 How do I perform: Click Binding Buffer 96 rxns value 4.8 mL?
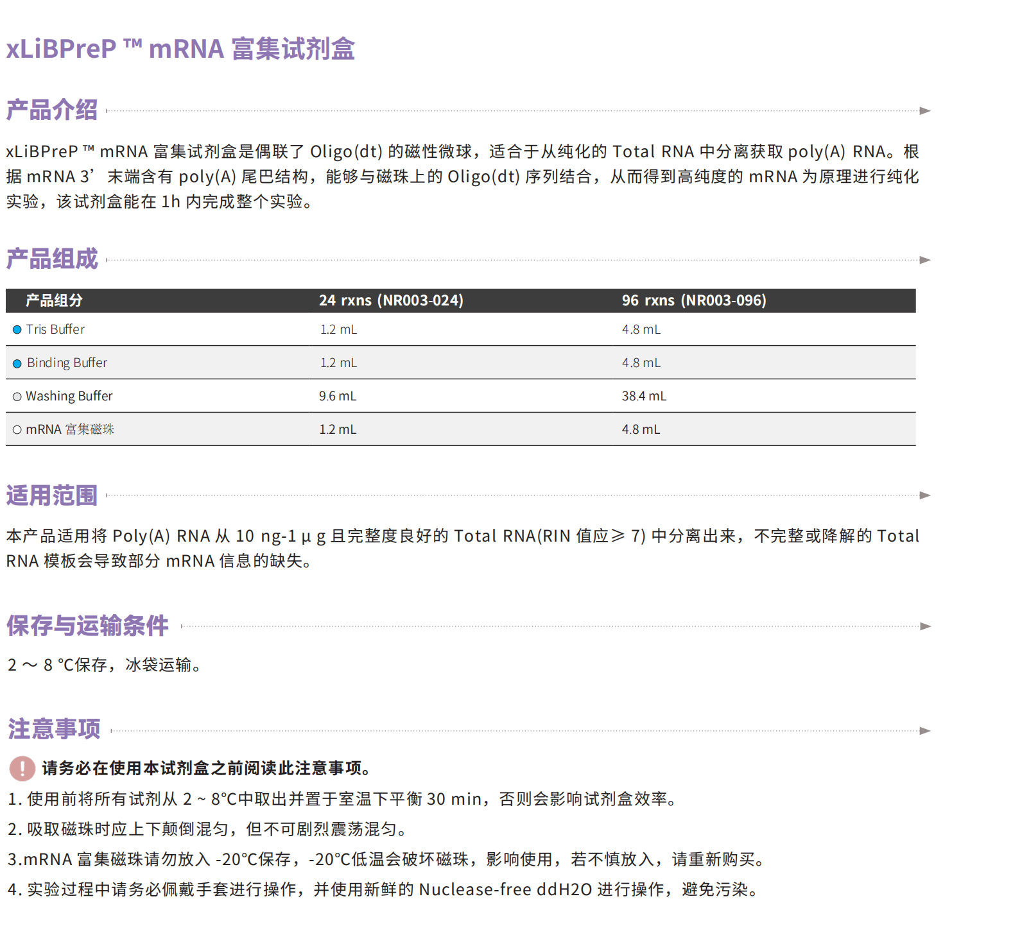[641, 363]
